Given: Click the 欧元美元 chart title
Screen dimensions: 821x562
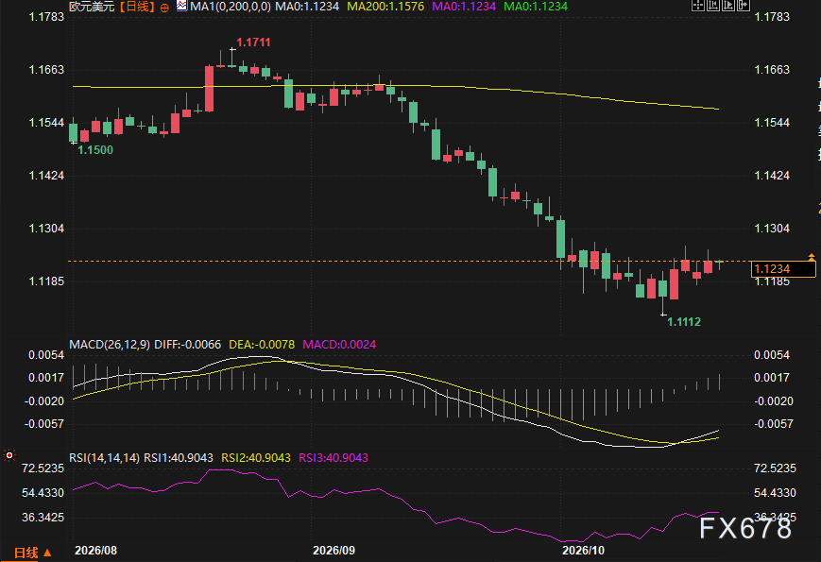Looking at the screenshot, I should pos(92,7).
